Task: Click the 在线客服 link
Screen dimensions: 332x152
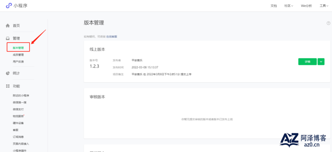Action: coord(112,36)
